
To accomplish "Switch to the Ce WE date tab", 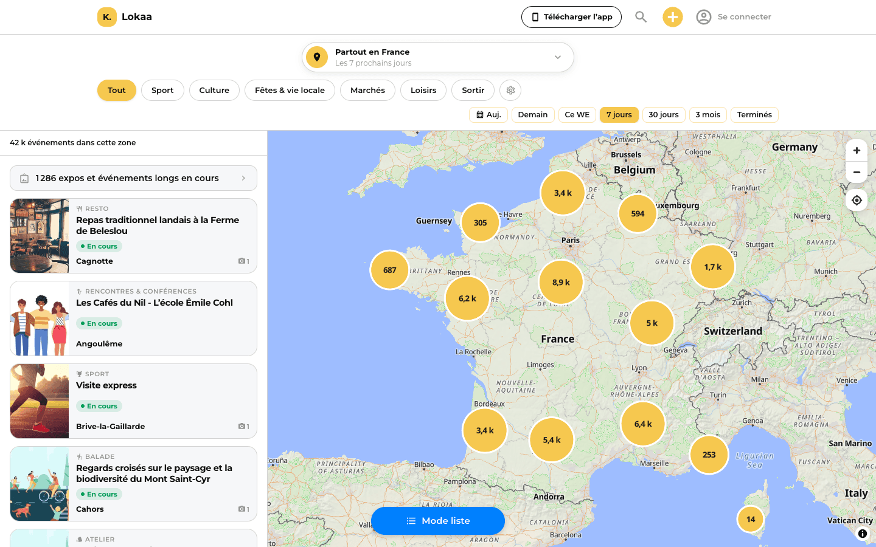I will pyautogui.click(x=577, y=115).
